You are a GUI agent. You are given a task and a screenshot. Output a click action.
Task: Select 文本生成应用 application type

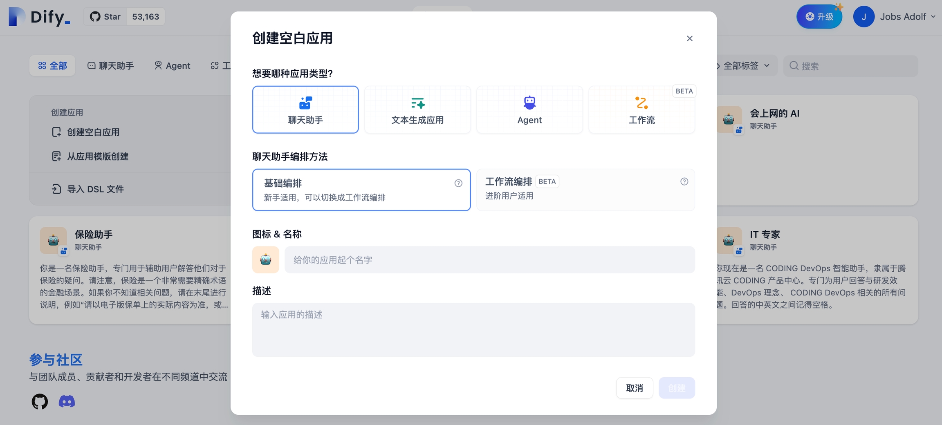click(x=417, y=110)
